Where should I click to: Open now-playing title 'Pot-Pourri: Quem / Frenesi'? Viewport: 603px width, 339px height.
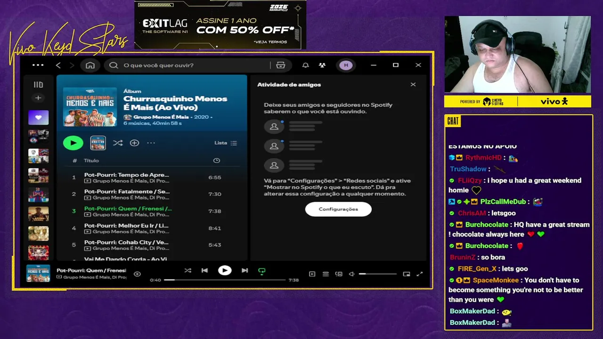(x=91, y=270)
